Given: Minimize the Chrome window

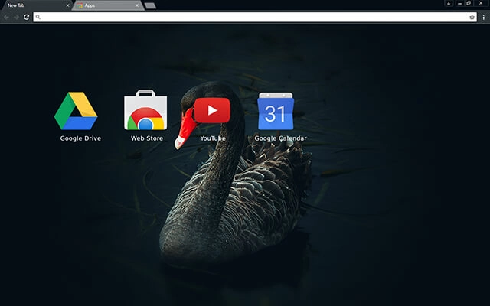Looking at the screenshot, I should click(459, 3).
